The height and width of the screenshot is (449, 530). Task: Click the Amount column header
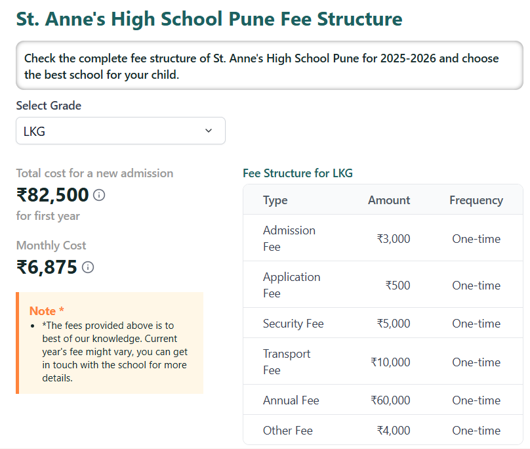(x=388, y=200)
